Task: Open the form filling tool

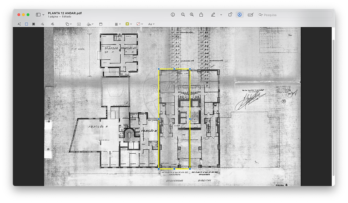Action: point(251,15)
